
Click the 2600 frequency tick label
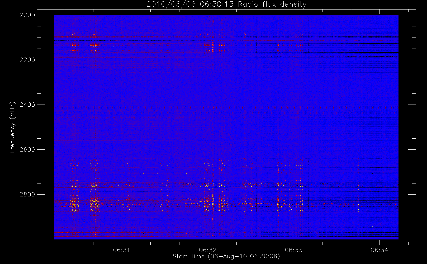27,150
